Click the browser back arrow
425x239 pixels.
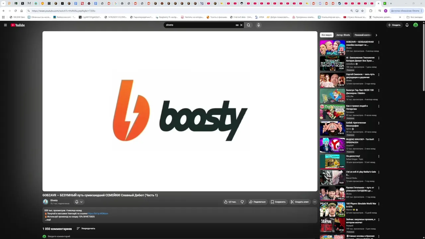[x=4, y=11]
